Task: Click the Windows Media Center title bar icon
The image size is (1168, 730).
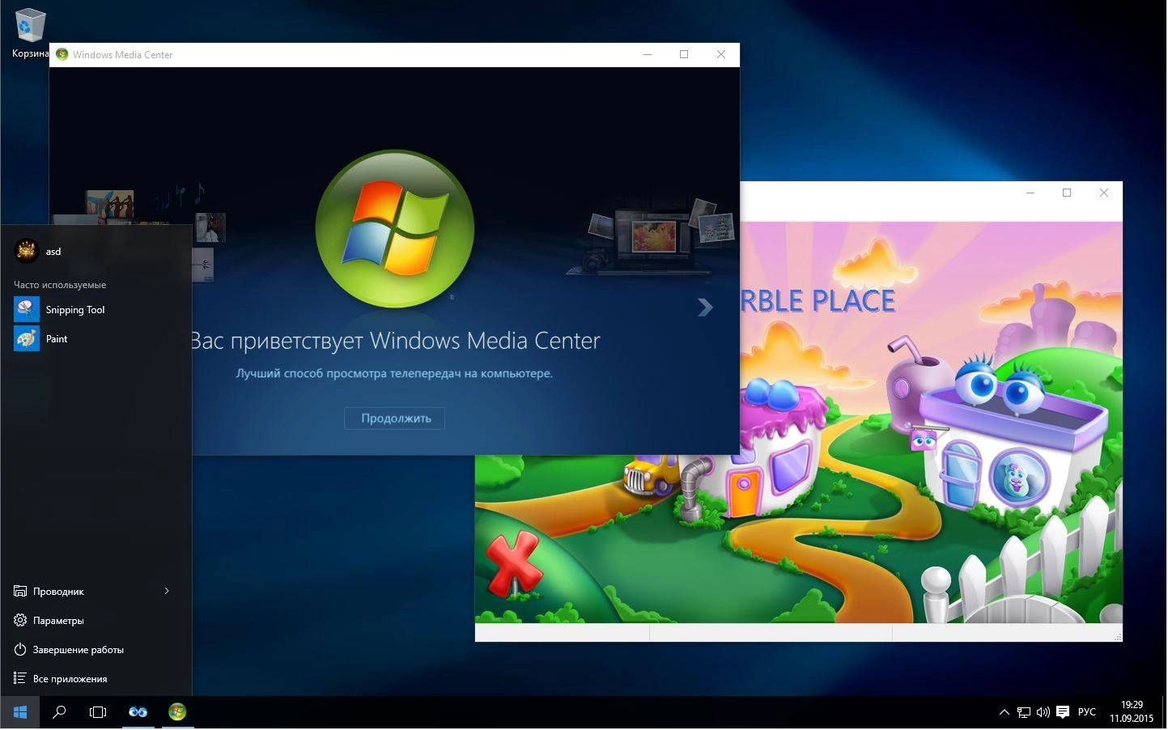Action: (62, 54)
